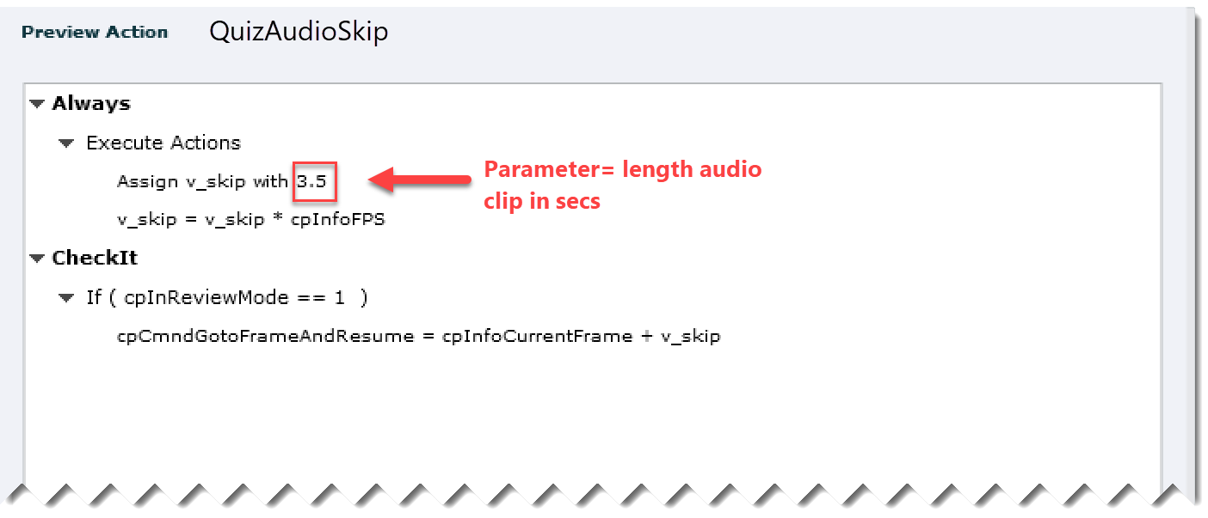Select the If cpInReviewMode == 1 condition

pos(227,298)
